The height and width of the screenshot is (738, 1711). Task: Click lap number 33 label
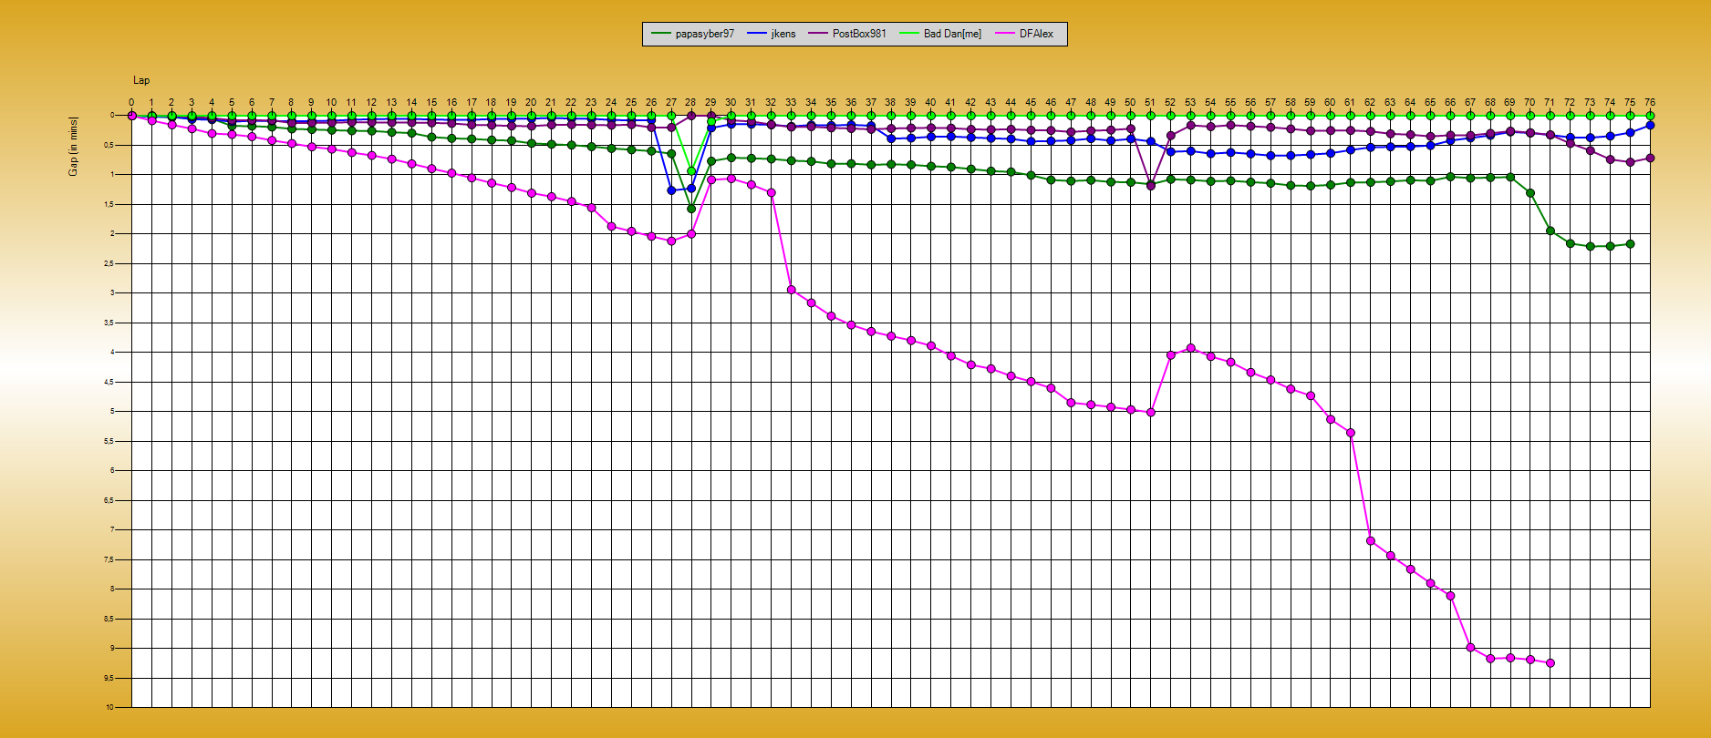[x=791, y=103]
